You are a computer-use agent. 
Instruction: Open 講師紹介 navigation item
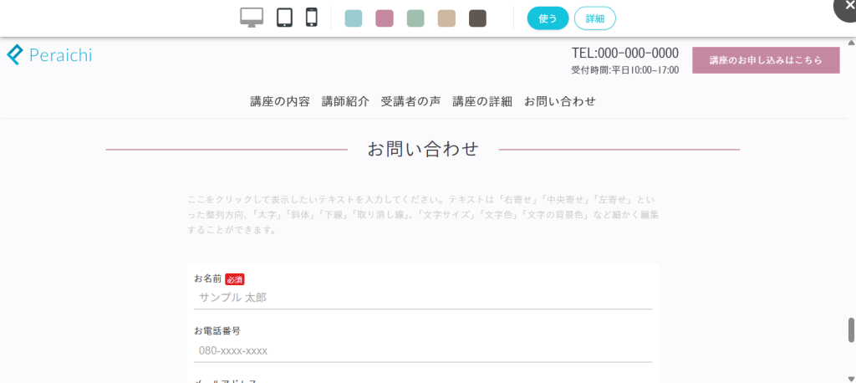click(345, 101)
